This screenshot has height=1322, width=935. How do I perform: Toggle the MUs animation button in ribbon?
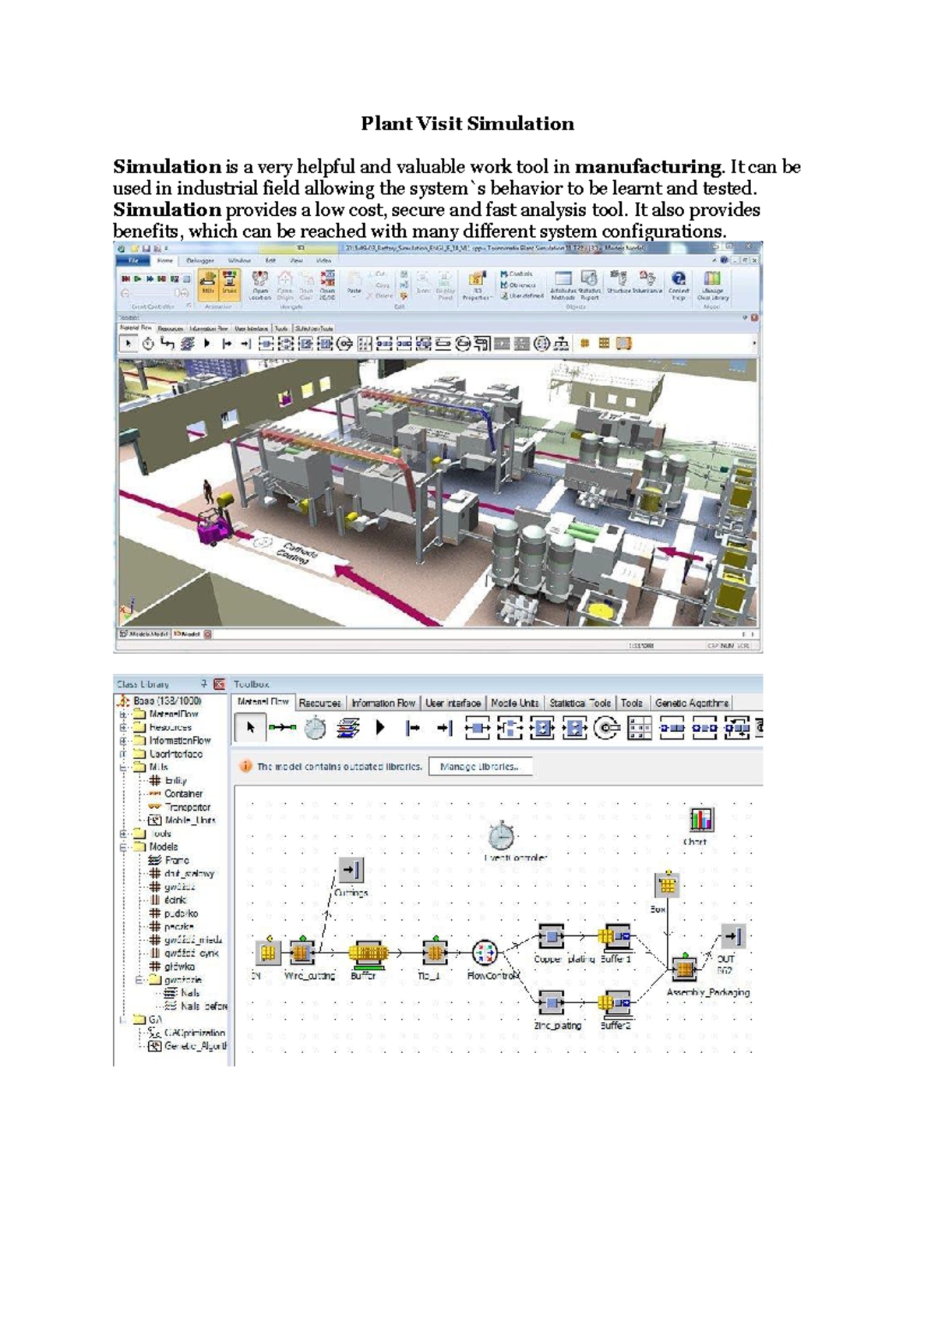(207, 284)
